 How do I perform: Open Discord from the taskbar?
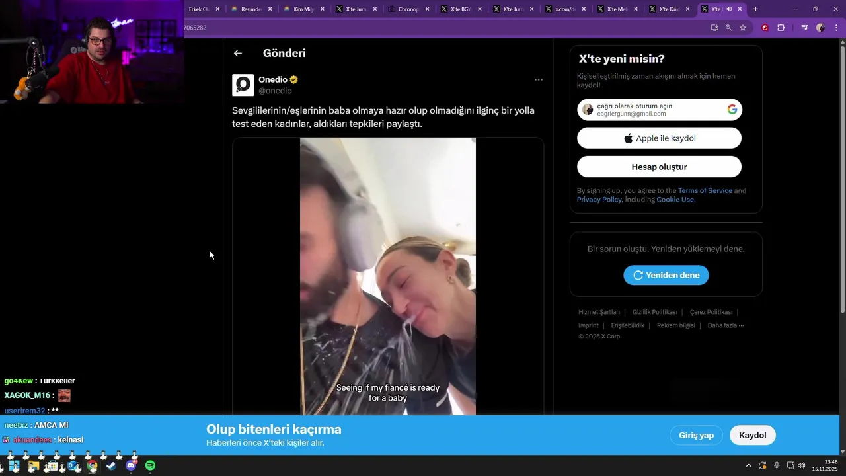131,466
